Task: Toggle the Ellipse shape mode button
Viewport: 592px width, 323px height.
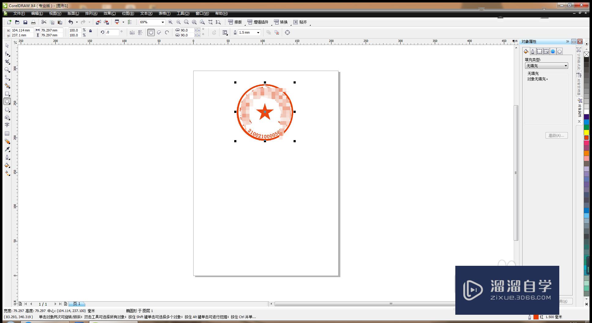Action: click(151, 32)
